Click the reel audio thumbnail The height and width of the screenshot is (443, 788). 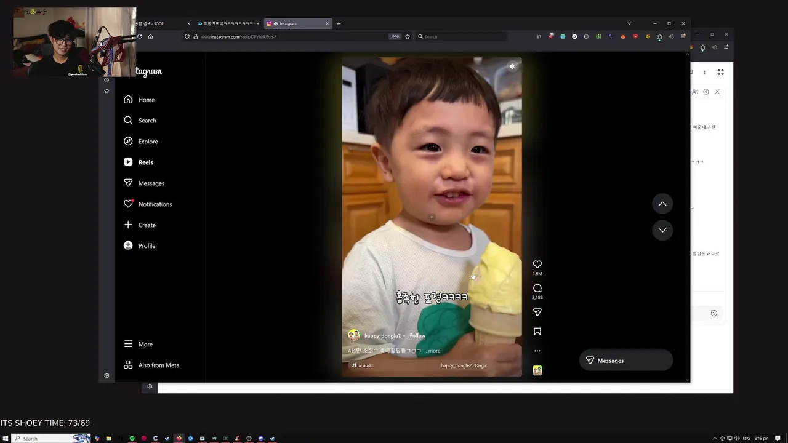(x=537, y=370)
